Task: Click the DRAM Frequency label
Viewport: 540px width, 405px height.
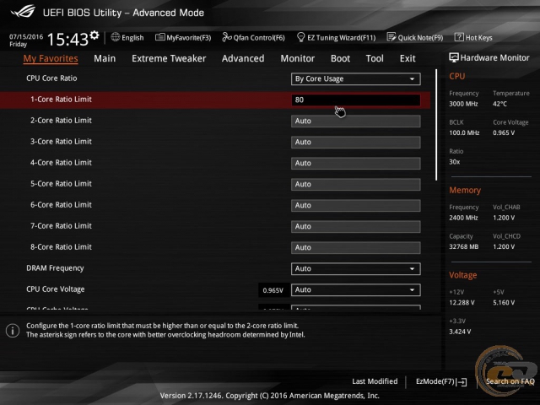Action: (x=55, y=268)
